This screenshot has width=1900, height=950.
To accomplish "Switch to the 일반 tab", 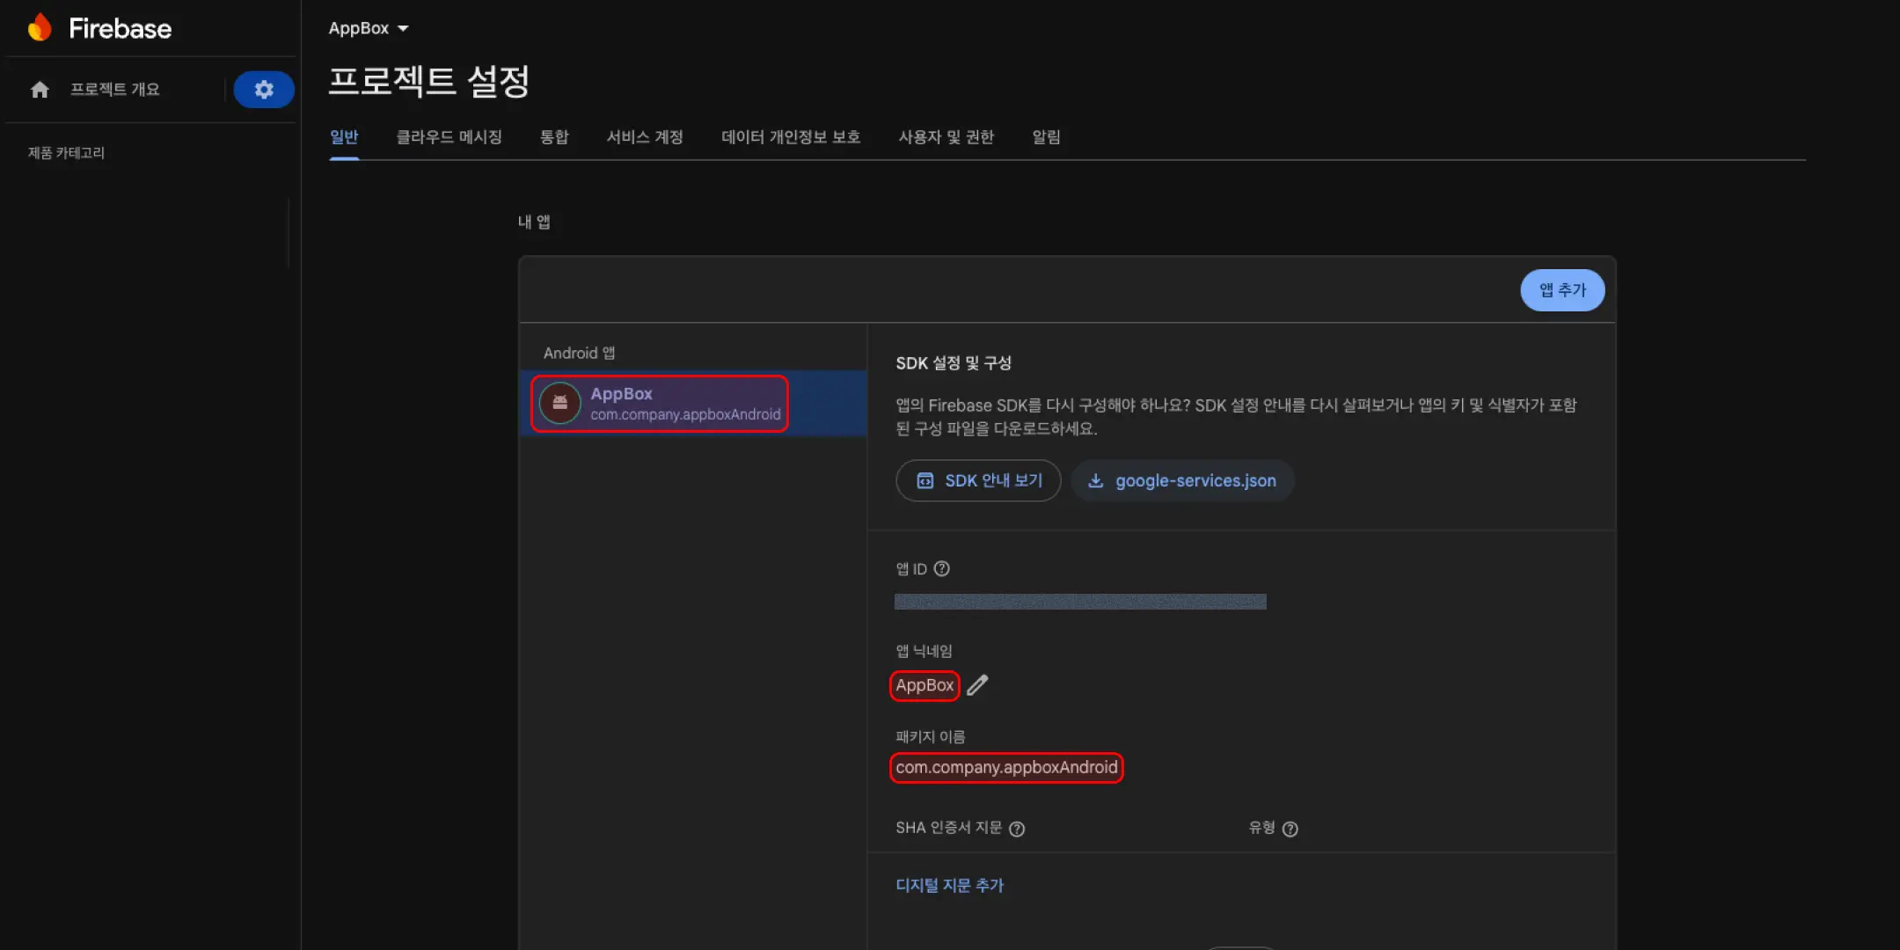I will (x=344, y=137).
